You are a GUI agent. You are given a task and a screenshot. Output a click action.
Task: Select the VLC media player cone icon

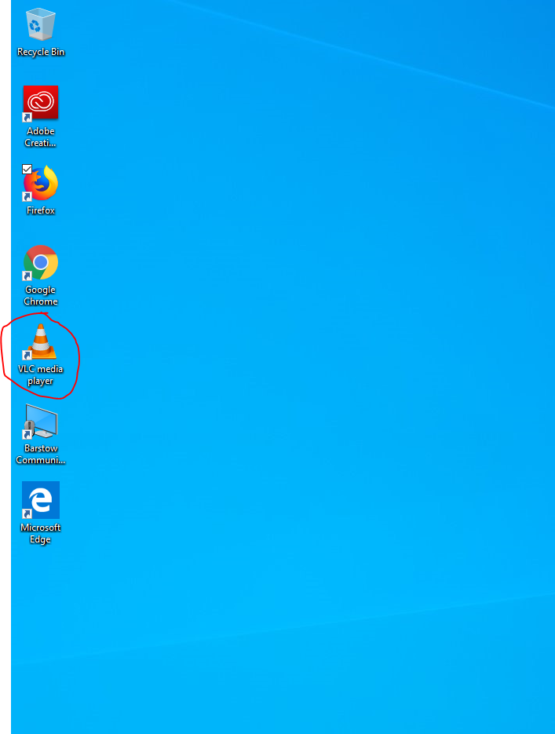coord(40,341)
